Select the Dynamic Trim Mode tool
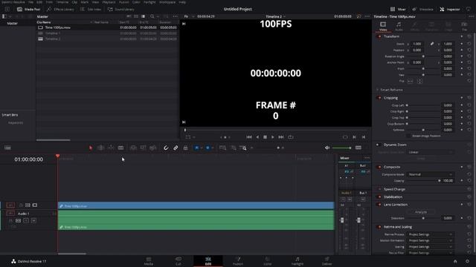 111,148
